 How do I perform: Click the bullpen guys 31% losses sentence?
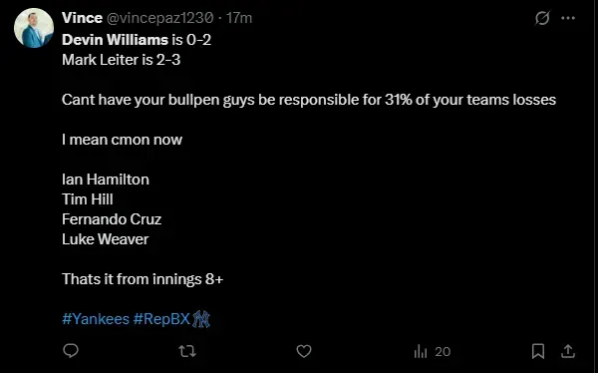coord(309,100)
